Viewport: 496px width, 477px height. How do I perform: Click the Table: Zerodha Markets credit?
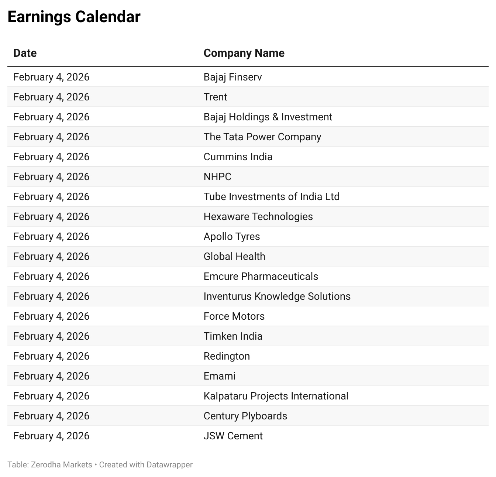(x=50, y=465)
